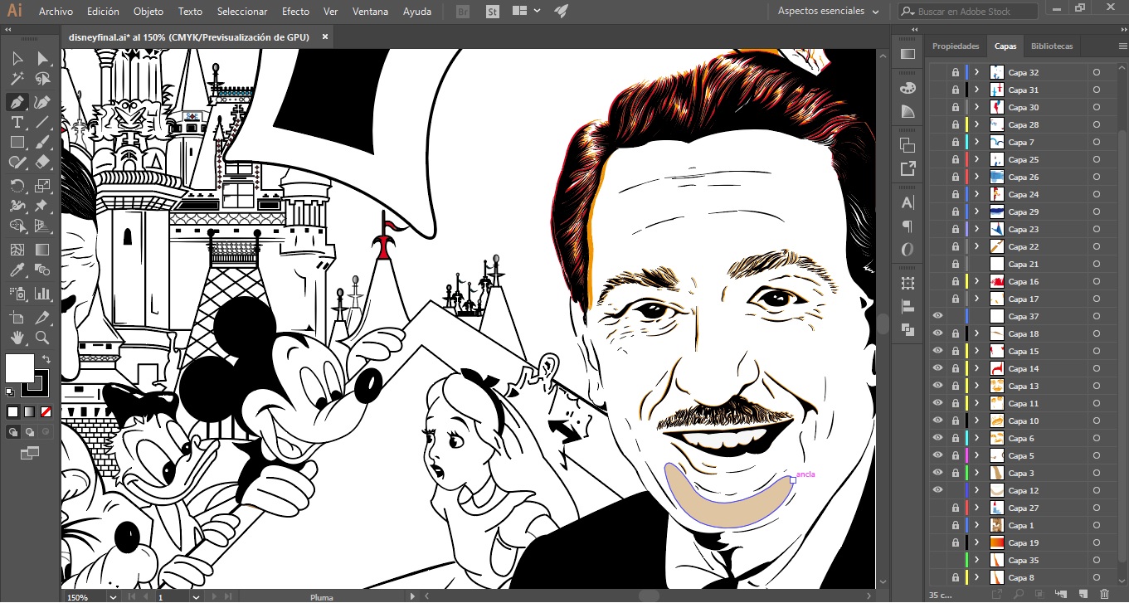
Task: Open the Color palette panel icon
Action: 908,88
